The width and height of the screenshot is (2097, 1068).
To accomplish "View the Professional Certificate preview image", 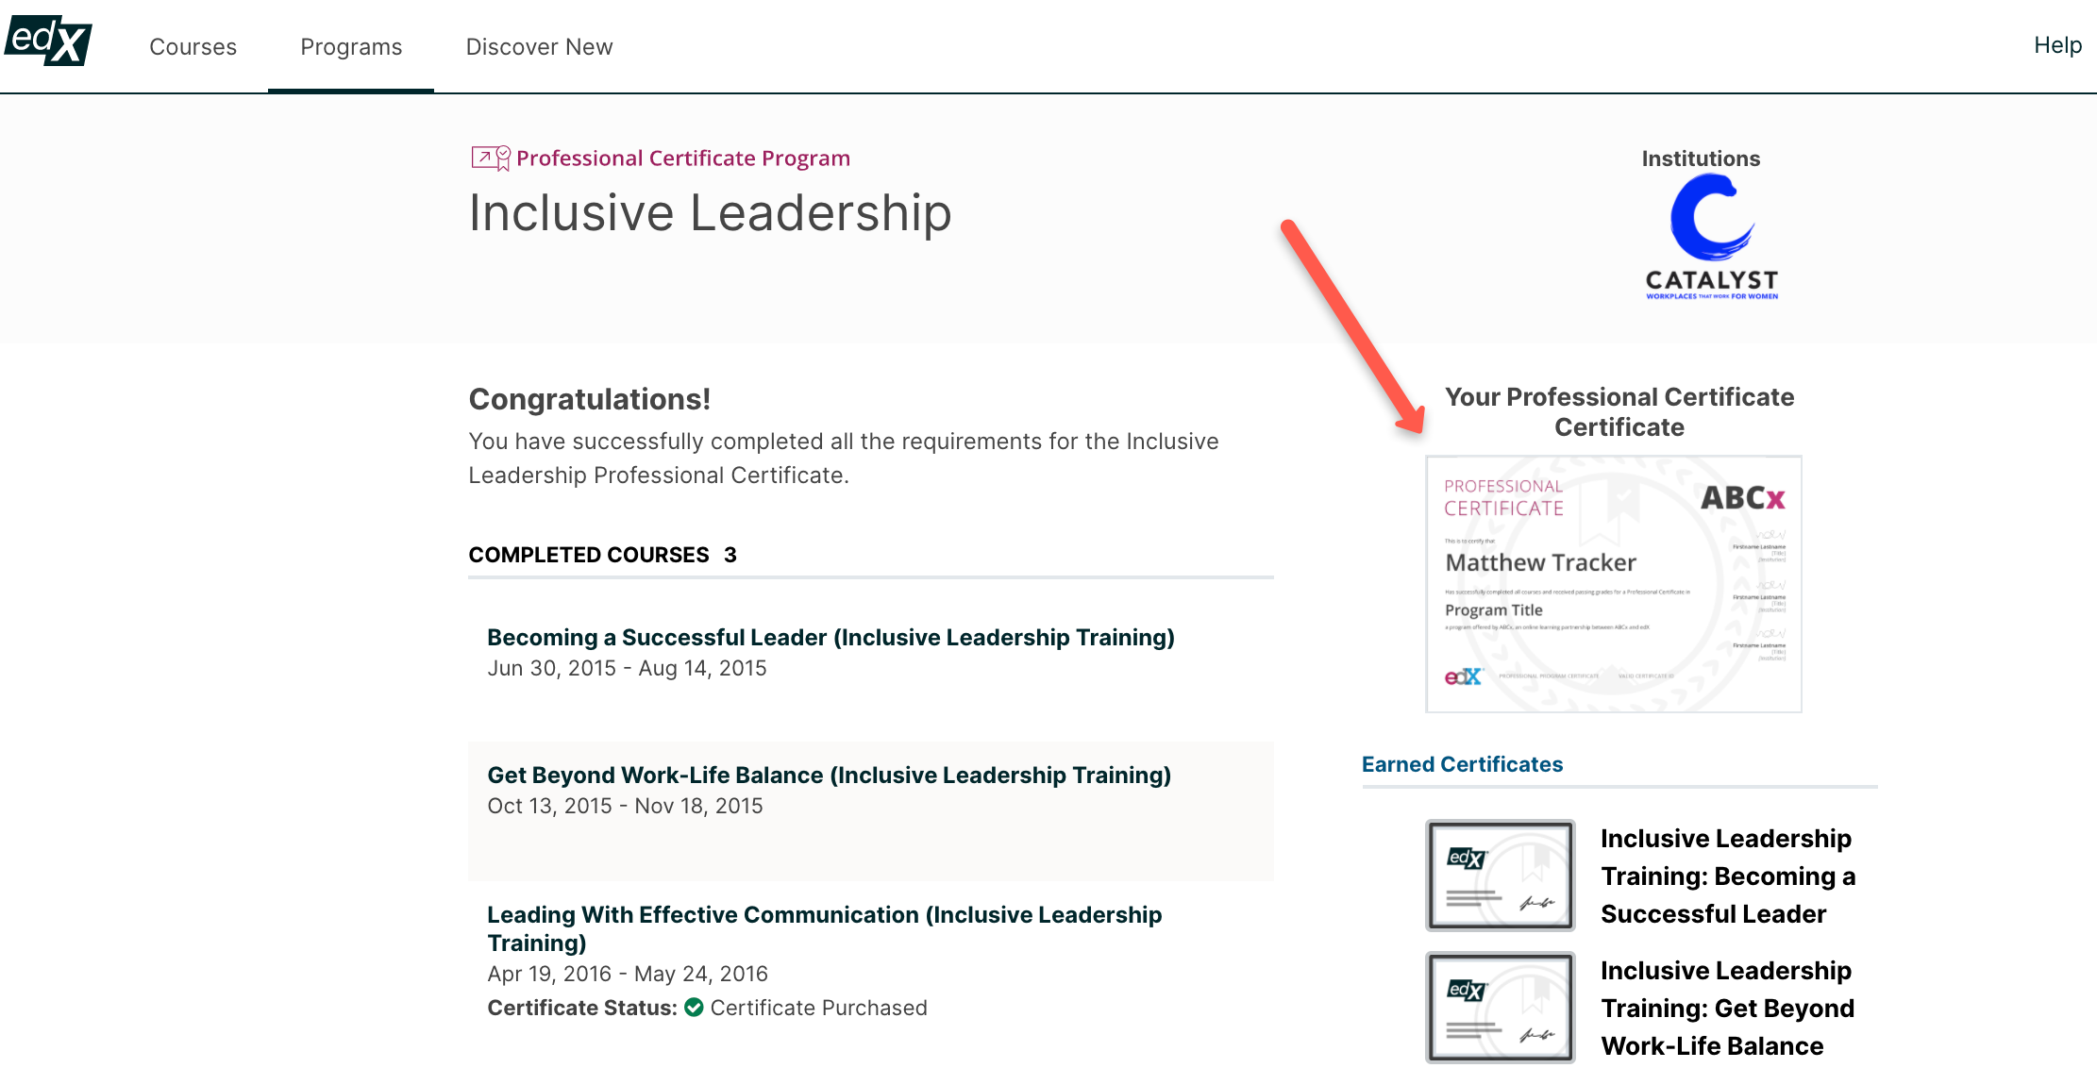I will (1613, 583).
